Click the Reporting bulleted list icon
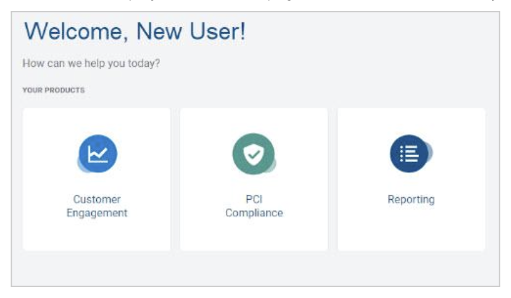 (409, 153)
